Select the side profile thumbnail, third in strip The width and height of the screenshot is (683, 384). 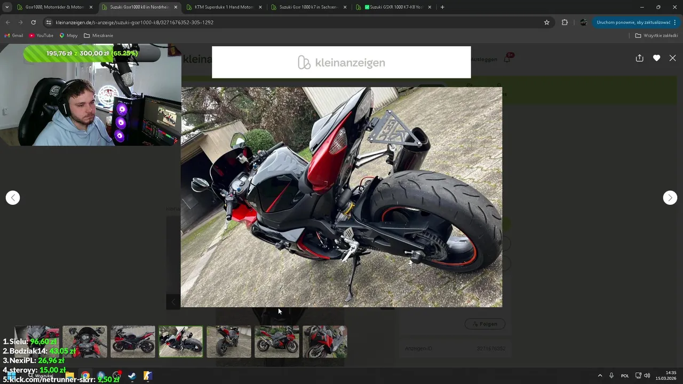coord(133,341)
